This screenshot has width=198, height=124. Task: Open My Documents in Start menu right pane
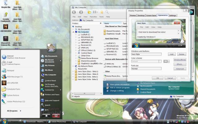click(49, 56)
